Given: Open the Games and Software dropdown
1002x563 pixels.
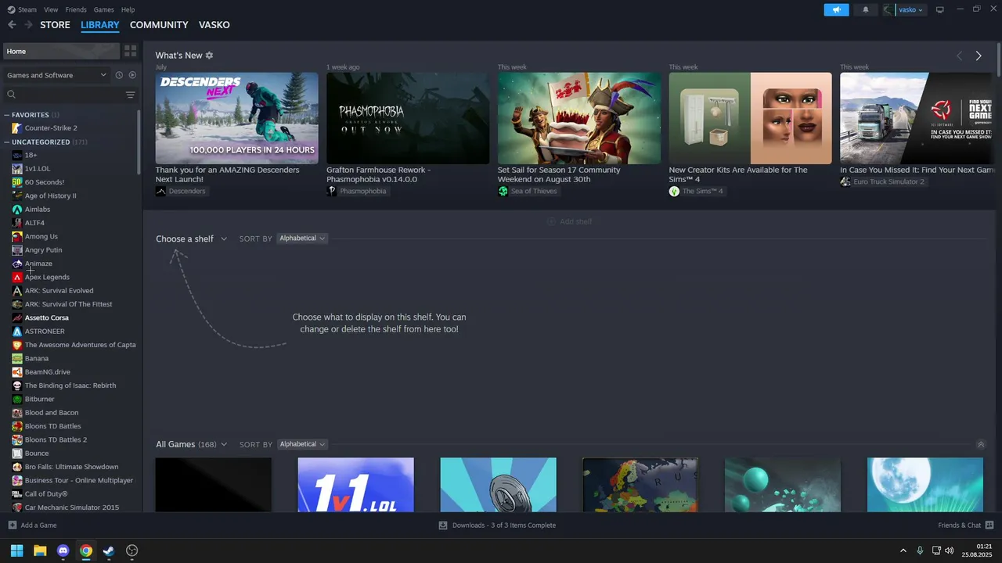Looking at the screenshot, I should pos(56,75).
